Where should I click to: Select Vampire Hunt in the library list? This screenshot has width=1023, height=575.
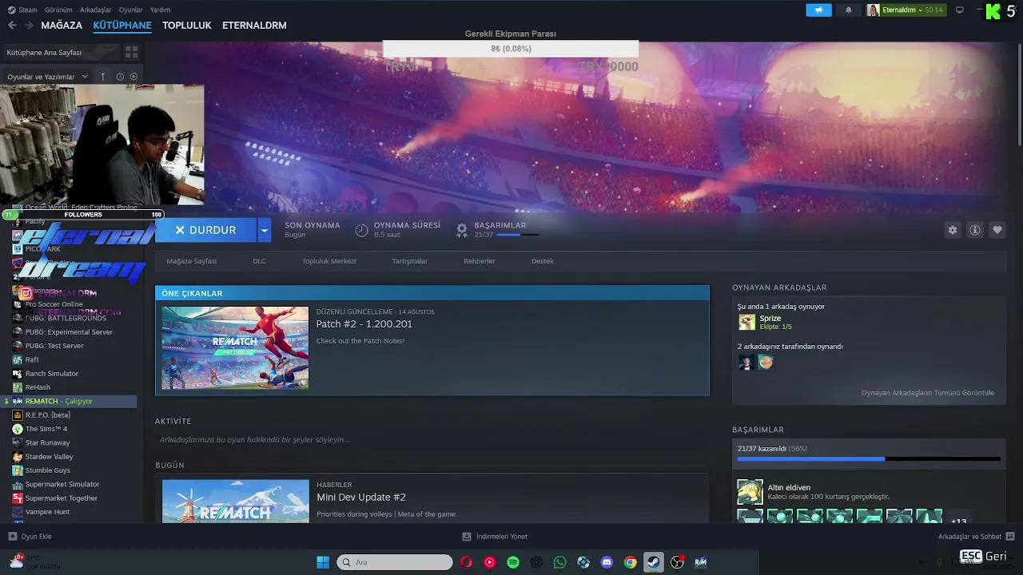[47, 512]
